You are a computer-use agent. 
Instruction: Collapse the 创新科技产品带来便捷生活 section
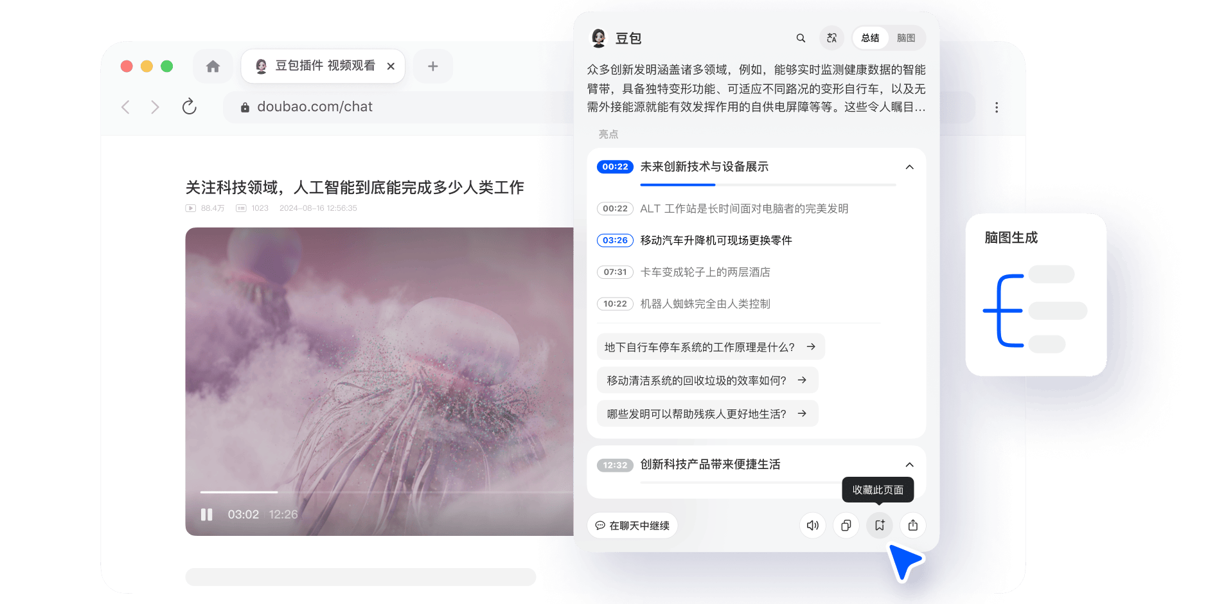[909, 465]
